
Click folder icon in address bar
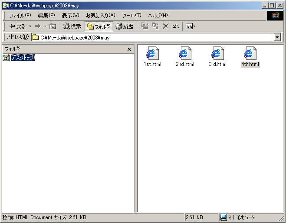tap(36, 37)
